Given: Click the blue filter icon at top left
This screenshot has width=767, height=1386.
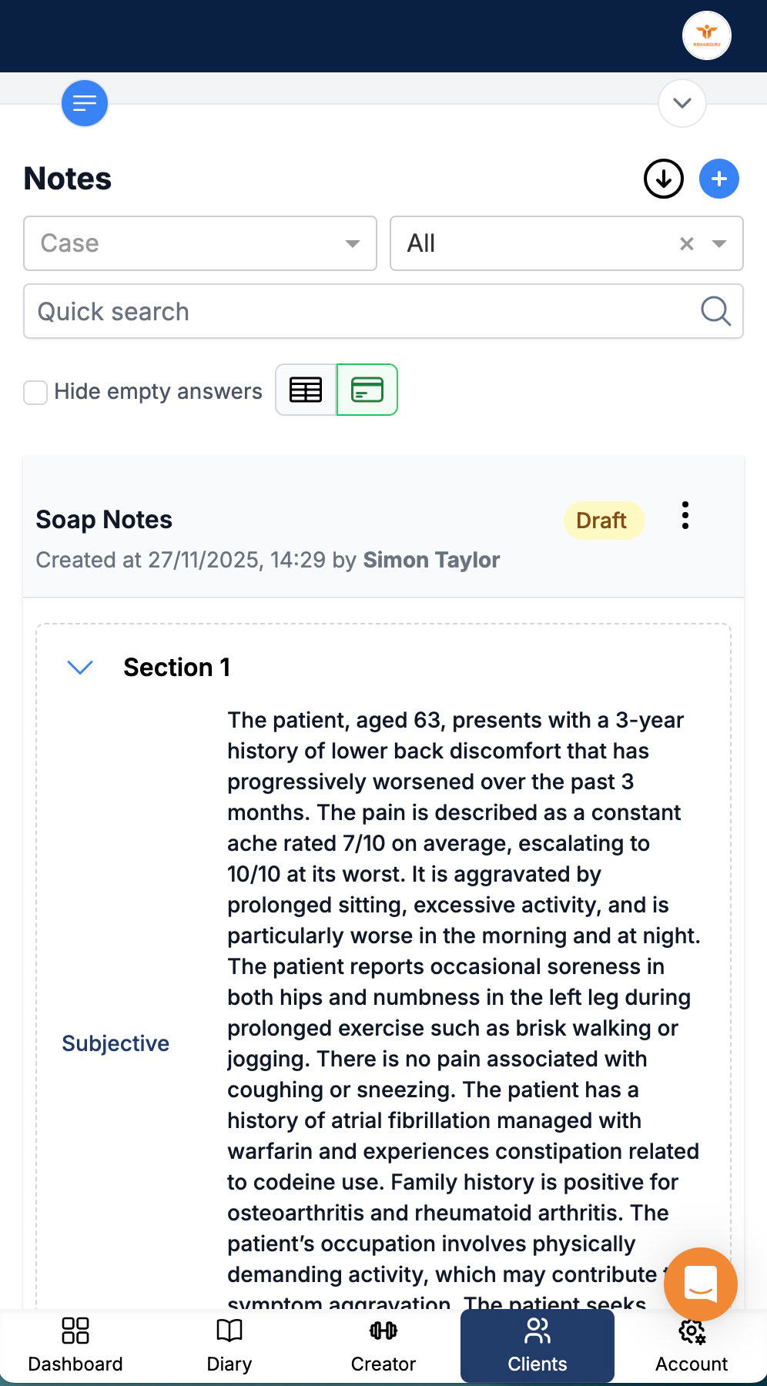Looking at the screenshot, I should [84, 102].
